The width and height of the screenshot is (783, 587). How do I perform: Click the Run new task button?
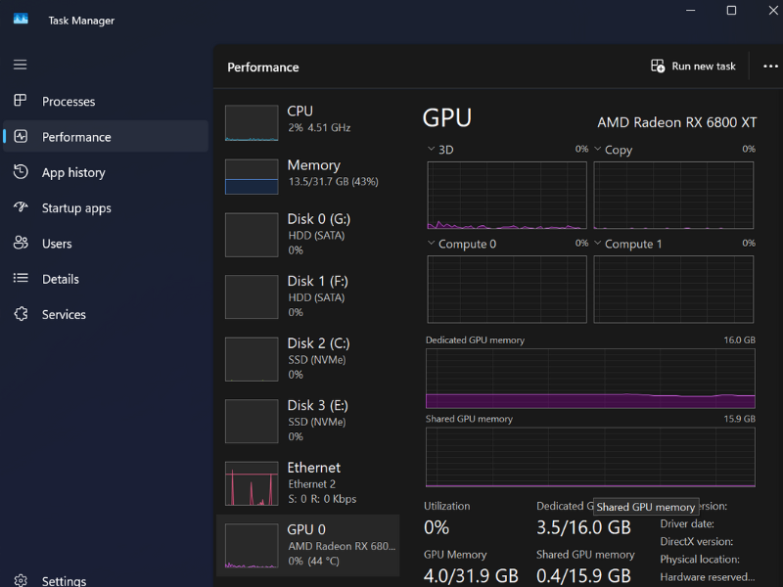pos(694,67)
